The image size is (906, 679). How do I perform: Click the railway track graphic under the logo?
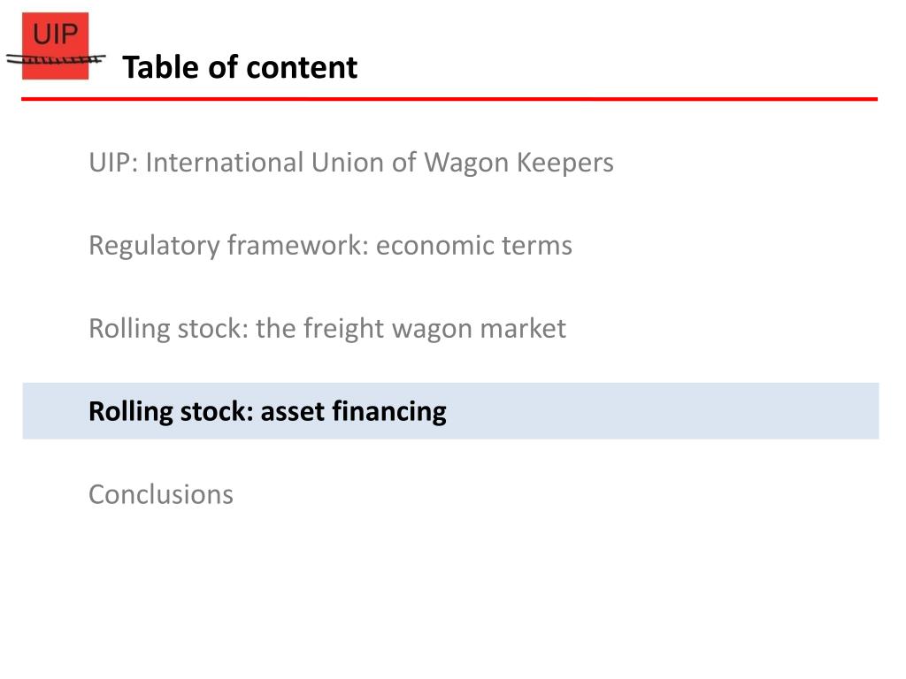[56, 59]
